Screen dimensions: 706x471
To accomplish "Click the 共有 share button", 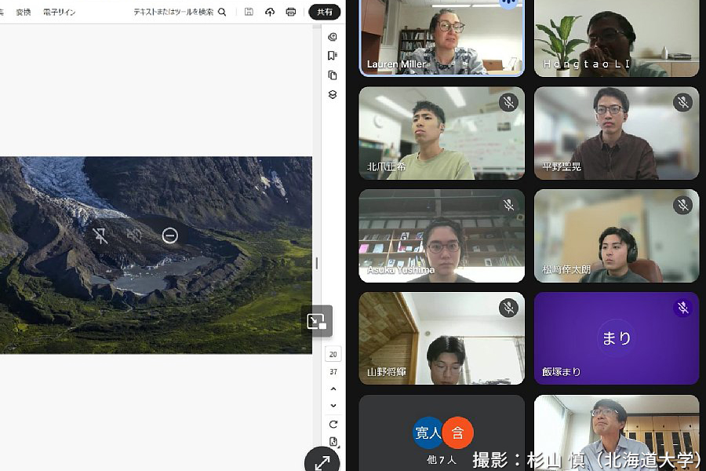I will (x=324, y=12).
